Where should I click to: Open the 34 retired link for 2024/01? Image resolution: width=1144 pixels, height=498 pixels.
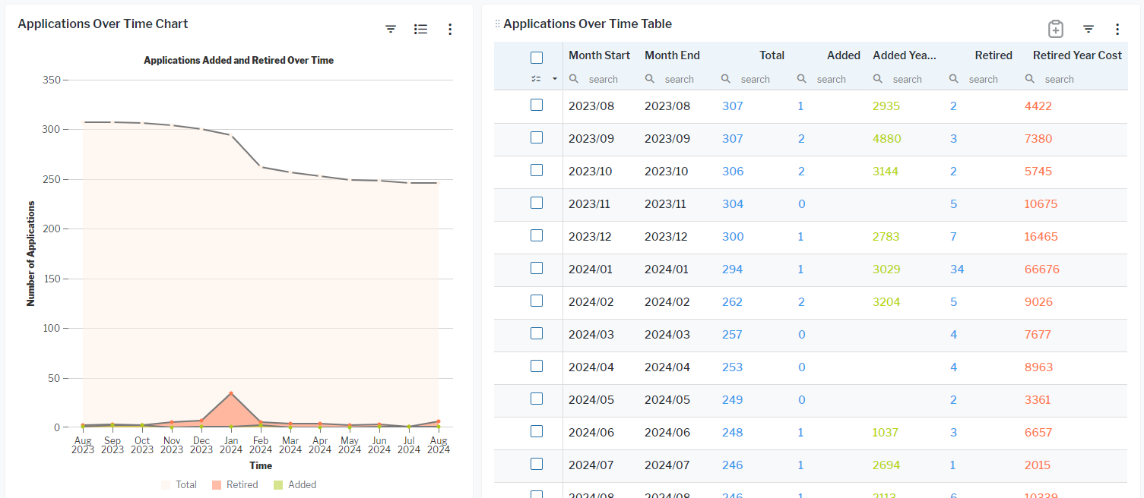coord(957,269)
